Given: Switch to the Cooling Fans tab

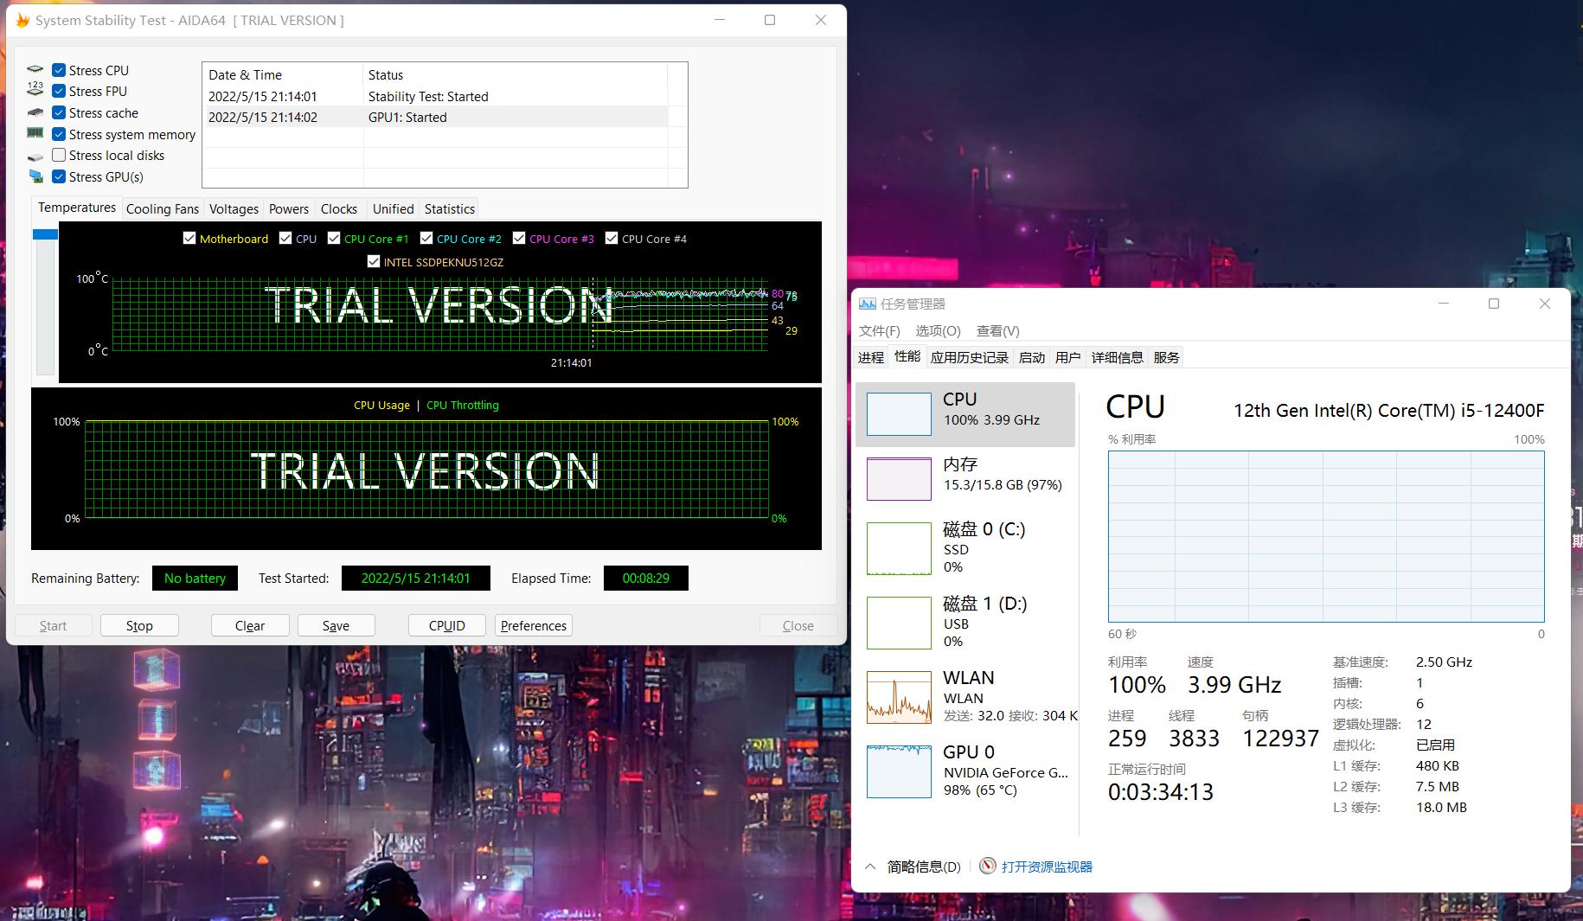Looking at the screenshot, I should [x=163, y=208].
